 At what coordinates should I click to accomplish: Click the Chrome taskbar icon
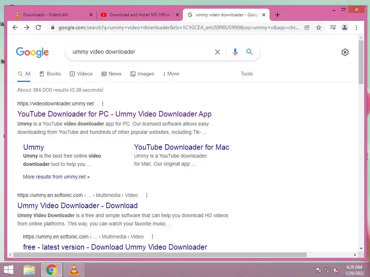51,270
